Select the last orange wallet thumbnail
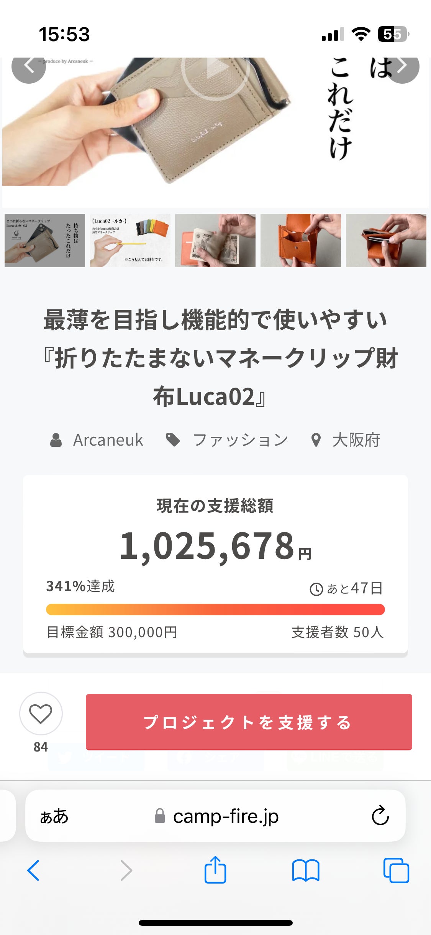The width and height of the screenshot is (431, 935). [386, 240]
